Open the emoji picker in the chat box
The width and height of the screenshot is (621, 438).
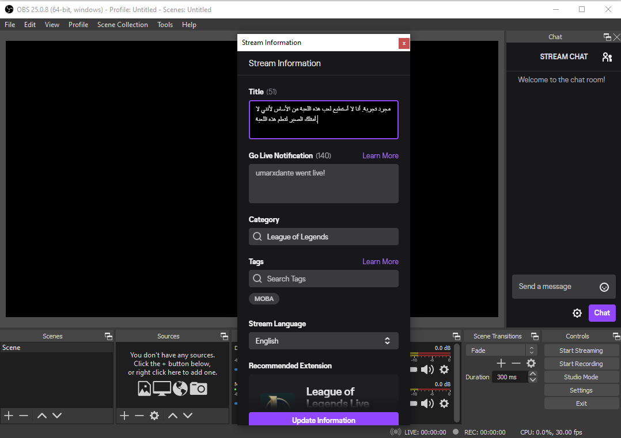click(604, 287)
